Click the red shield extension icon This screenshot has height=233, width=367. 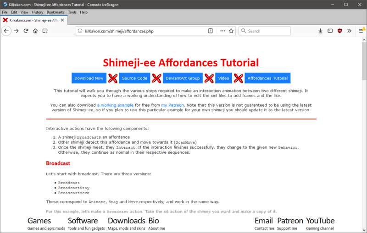pyautogui.click(x=339, y=31)
